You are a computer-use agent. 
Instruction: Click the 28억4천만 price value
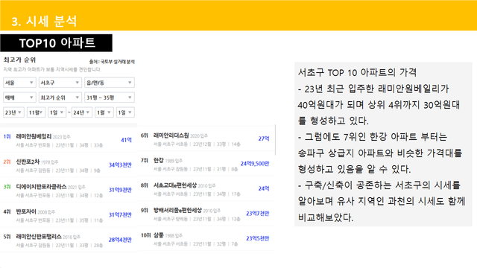(x=120, y=240)
